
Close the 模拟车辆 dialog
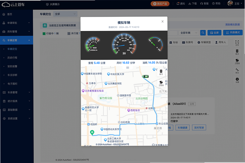coord(163,21)
